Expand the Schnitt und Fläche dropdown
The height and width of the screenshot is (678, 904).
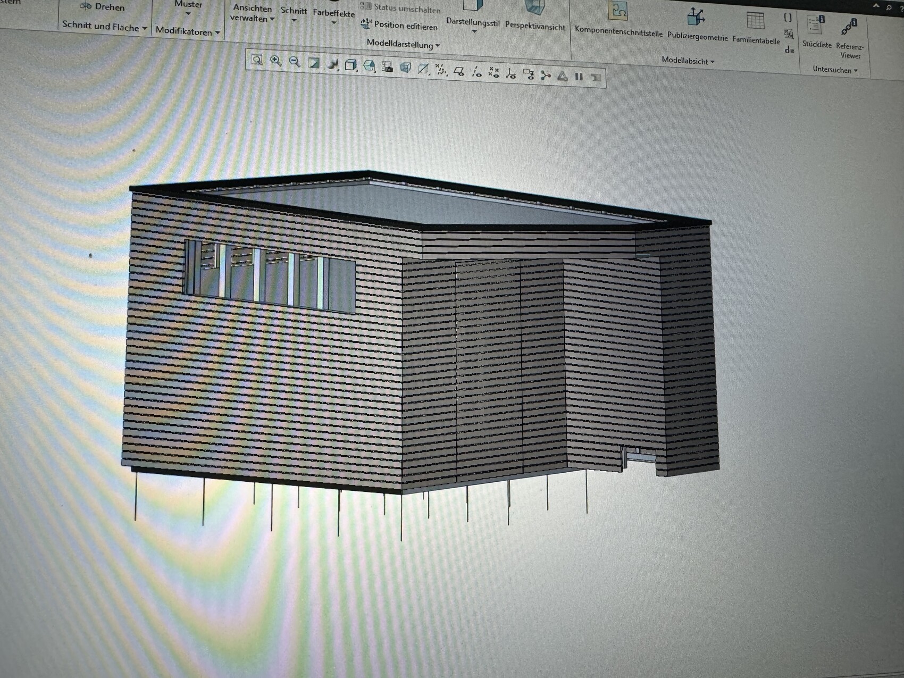[x=104, y=26]
